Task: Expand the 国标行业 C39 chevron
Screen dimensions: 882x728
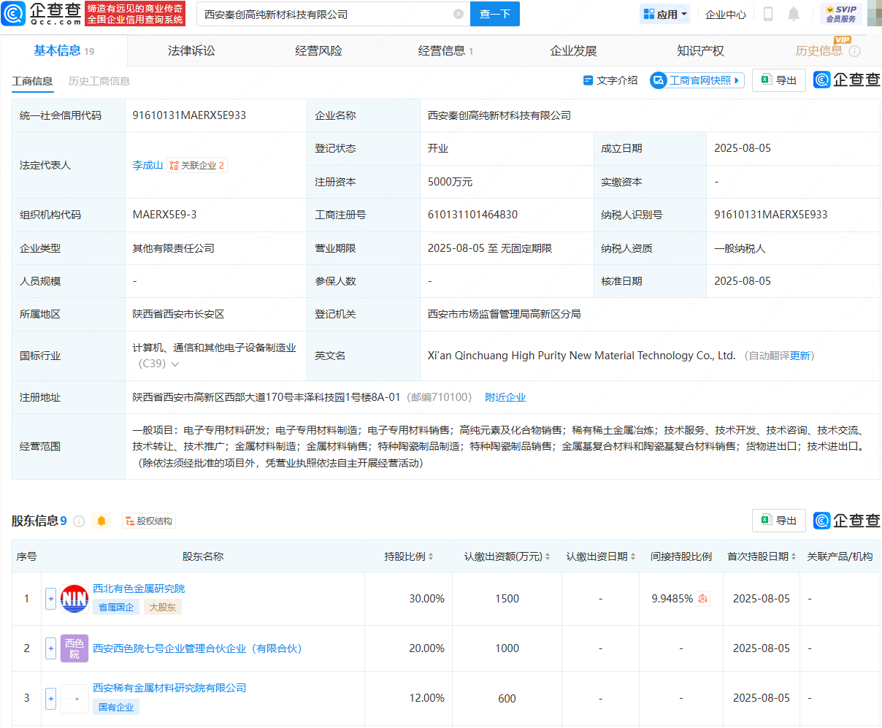Action: coord(175,364)
